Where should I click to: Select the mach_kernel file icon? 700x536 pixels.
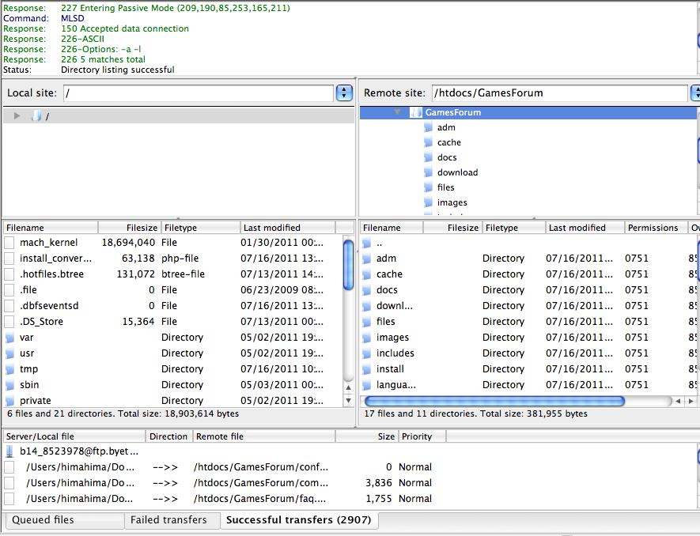pyautogui.click(x=9, y=243)
